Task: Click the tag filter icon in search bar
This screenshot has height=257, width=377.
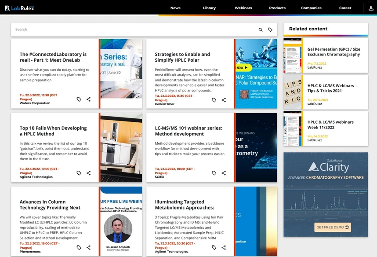Action: pyautogui.click(x=270, y=29)
